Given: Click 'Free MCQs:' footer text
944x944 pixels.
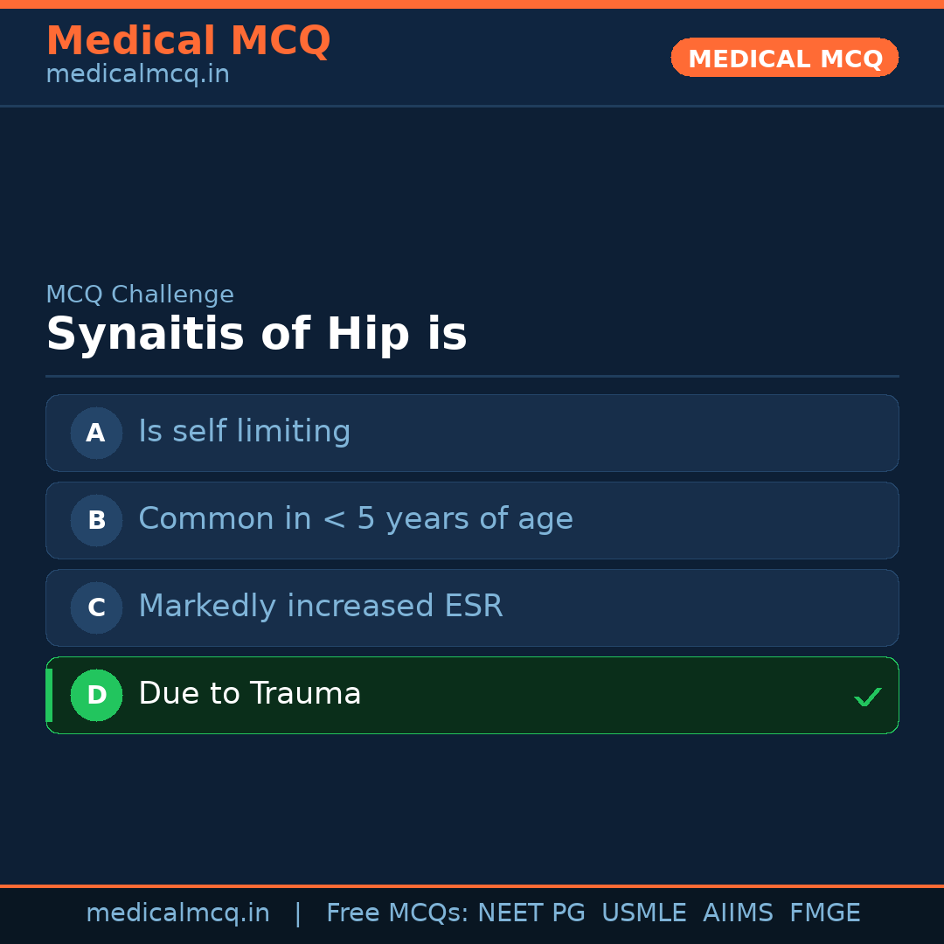Looking at the screenshot, I should [398, 913].
